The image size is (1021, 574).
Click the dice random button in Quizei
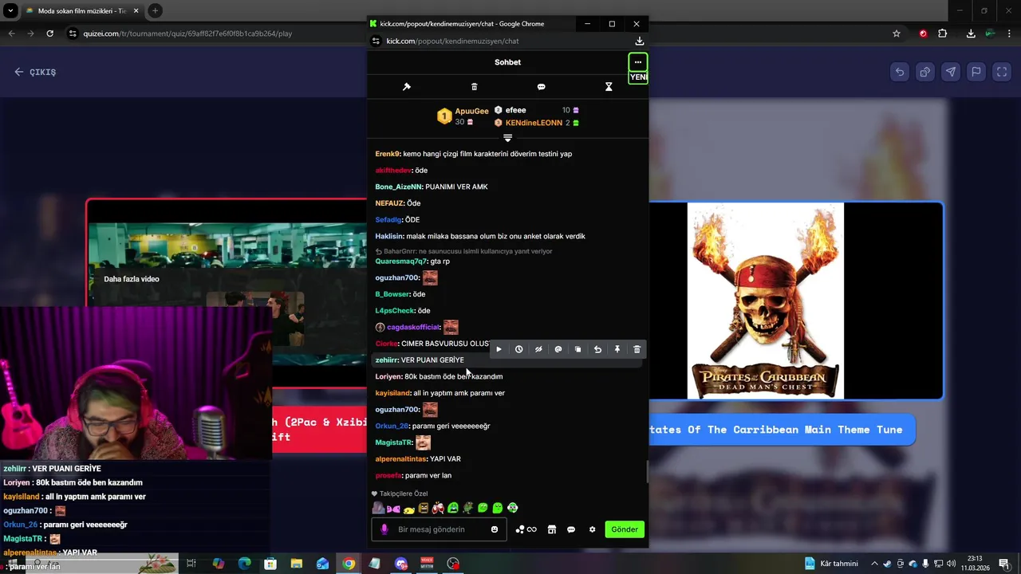coord(925,72)
